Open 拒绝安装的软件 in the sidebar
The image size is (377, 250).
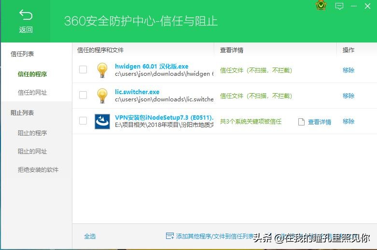38,170
